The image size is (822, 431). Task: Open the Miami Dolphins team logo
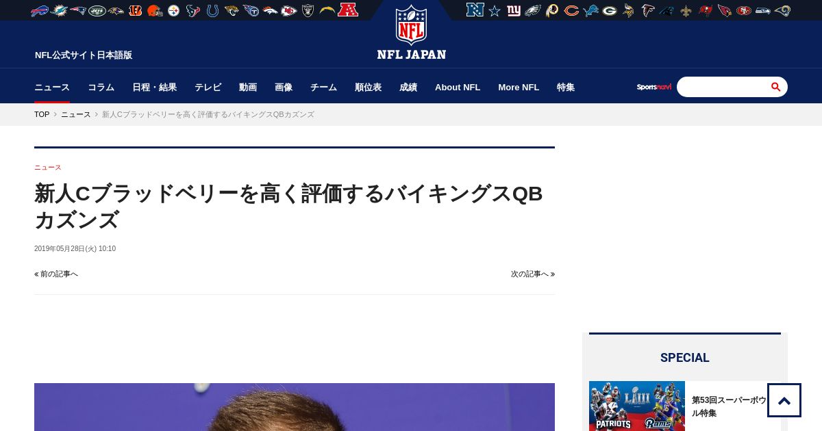[59, 10]
